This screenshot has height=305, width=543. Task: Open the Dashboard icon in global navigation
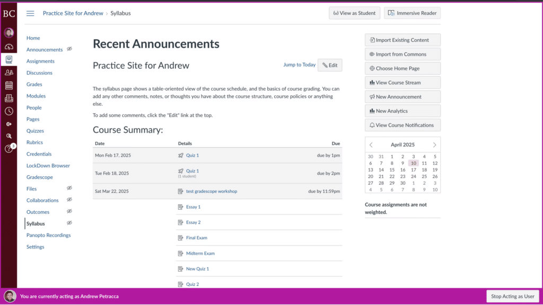(9, 47)
